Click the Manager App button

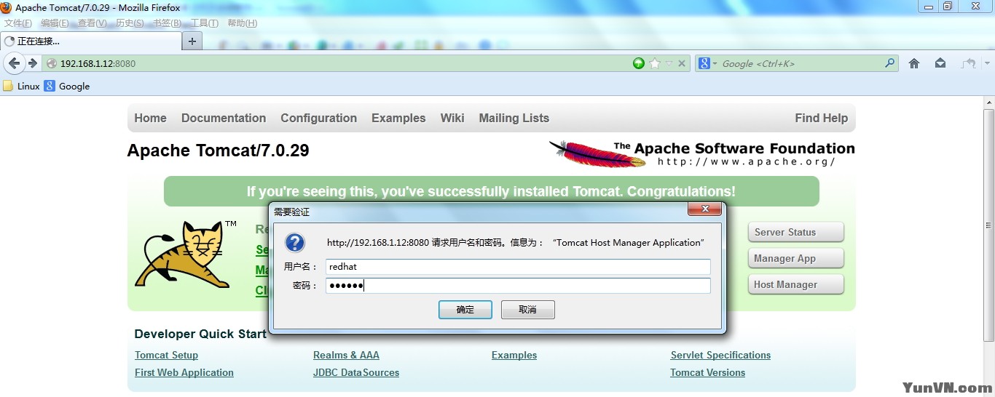pyautogui.click(x=795, y=258)
